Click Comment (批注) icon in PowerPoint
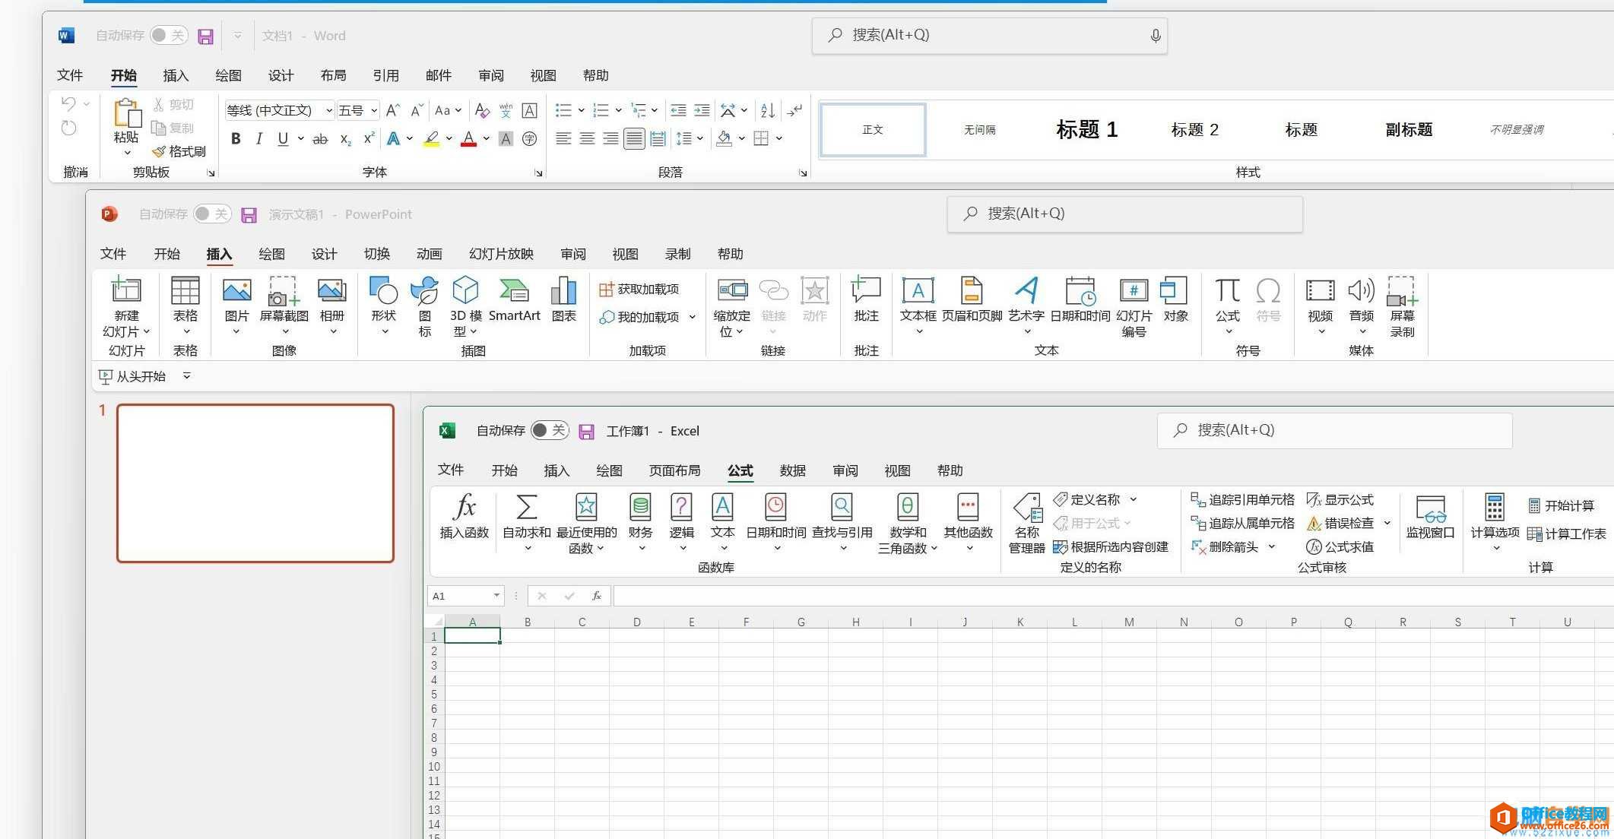The width and height of the screenshot is (1614, 839). pyautogui.click(x=866, y=299)
